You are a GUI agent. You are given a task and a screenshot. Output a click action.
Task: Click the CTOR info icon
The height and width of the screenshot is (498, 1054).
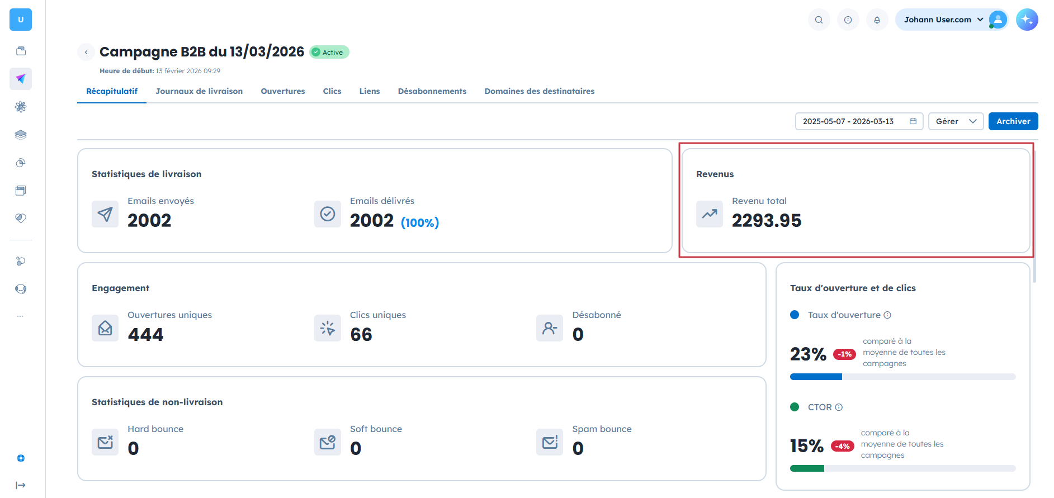click(x=839, y=407)
